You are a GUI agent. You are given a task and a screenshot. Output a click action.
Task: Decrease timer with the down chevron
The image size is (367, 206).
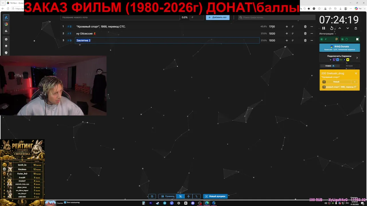[x=348, y=28]
